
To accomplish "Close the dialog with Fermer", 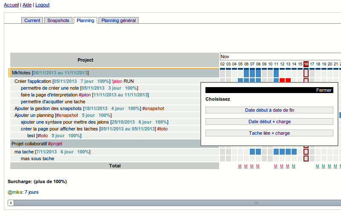I will (324, 90).
